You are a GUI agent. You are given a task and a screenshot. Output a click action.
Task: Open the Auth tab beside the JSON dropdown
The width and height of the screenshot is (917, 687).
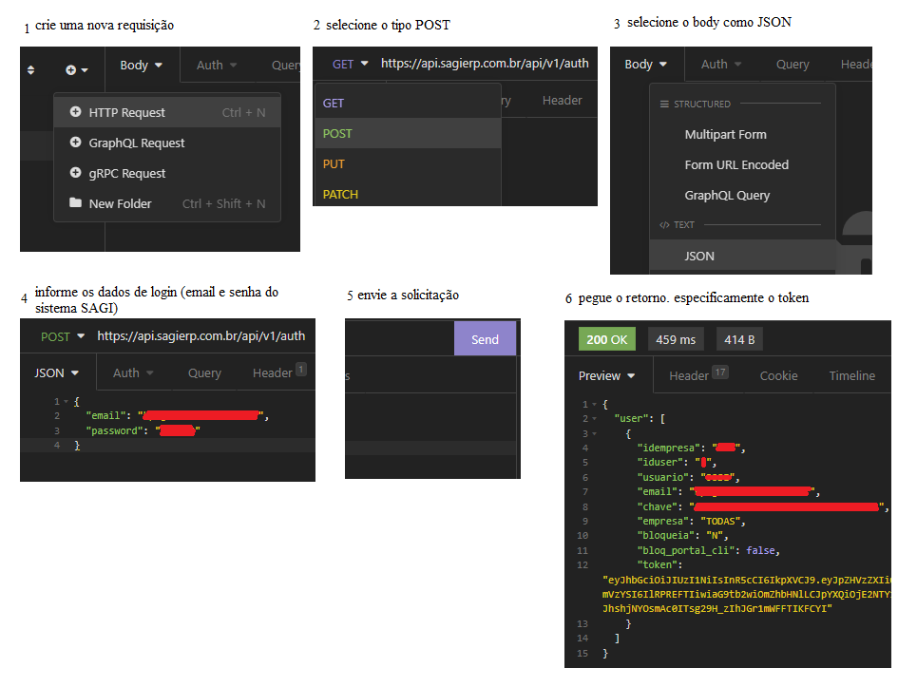click(133, 373)
